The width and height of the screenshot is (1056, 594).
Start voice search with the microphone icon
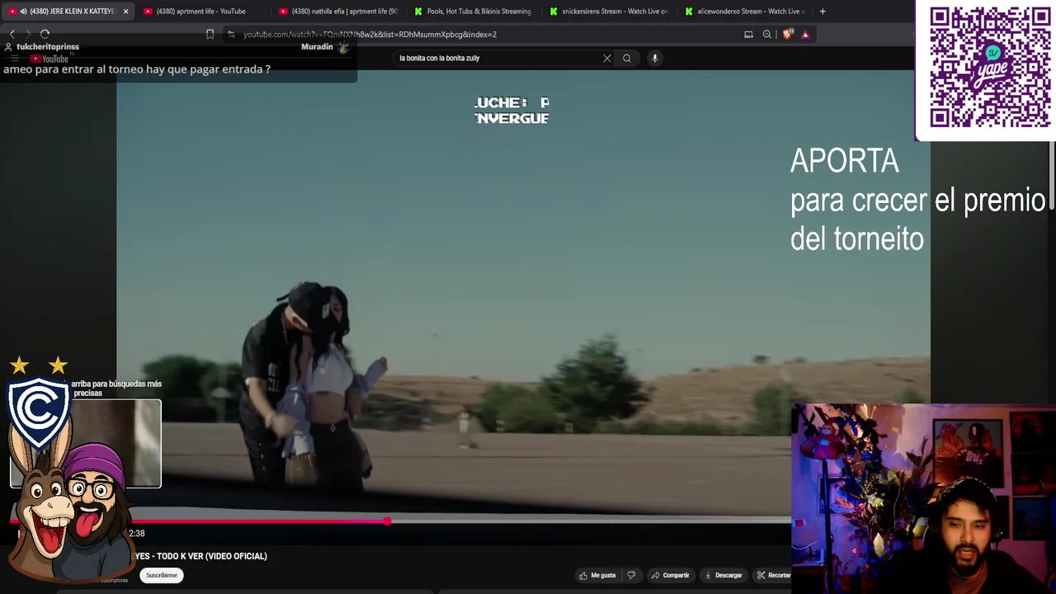pyautogui.click(x=654, y=58)
